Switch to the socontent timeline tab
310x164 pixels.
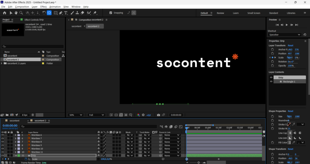coord(15,121)
